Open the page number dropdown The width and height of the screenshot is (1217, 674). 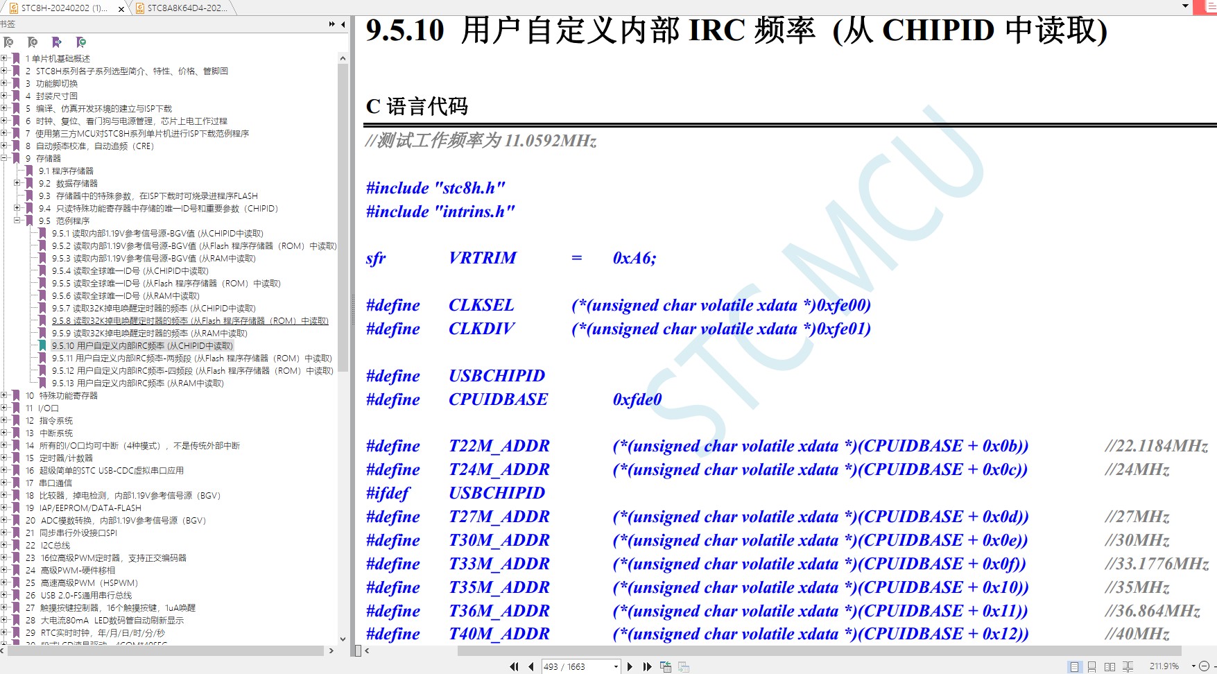(616, 666)
